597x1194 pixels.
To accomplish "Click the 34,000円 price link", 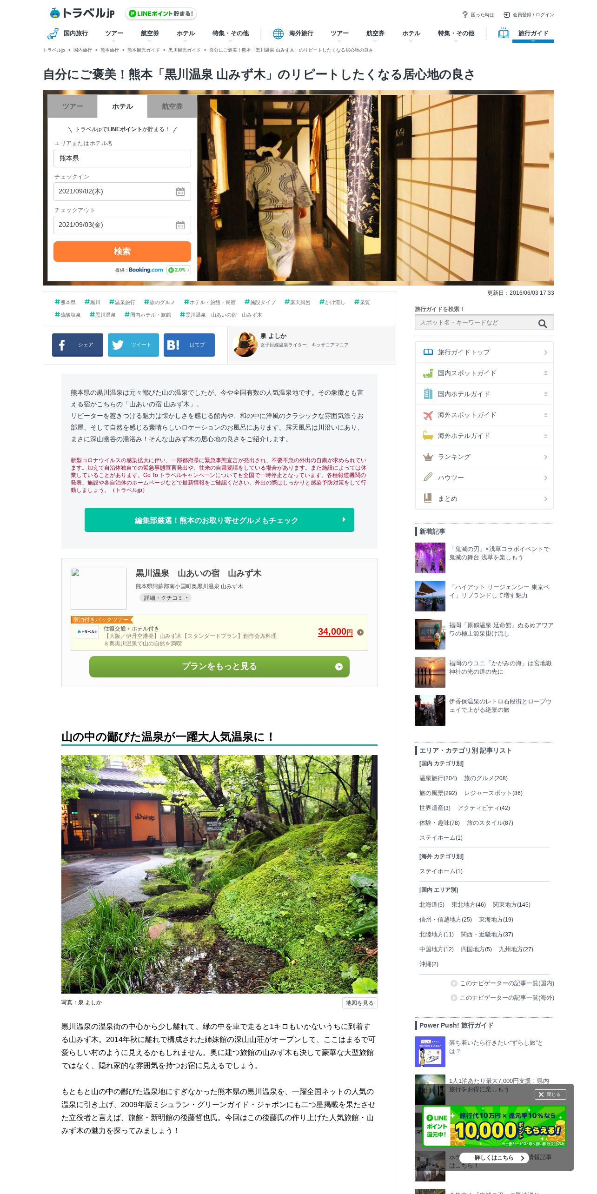I will click(335, 632).
